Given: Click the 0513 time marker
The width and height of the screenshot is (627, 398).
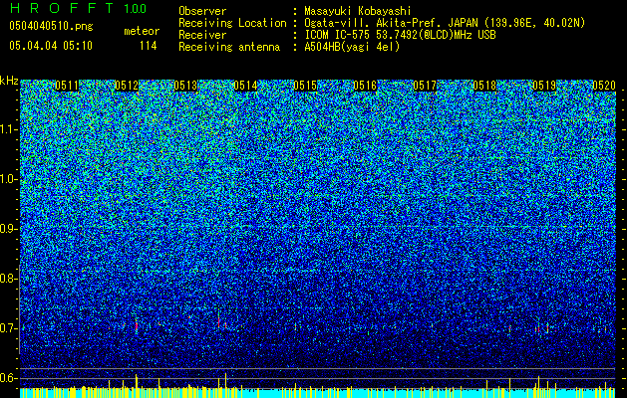Looking at the screenshot, I should [x=186, y=86].
